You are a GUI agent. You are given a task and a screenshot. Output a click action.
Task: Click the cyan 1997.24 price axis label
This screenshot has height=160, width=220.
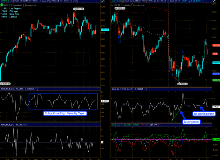click(105, 30)
